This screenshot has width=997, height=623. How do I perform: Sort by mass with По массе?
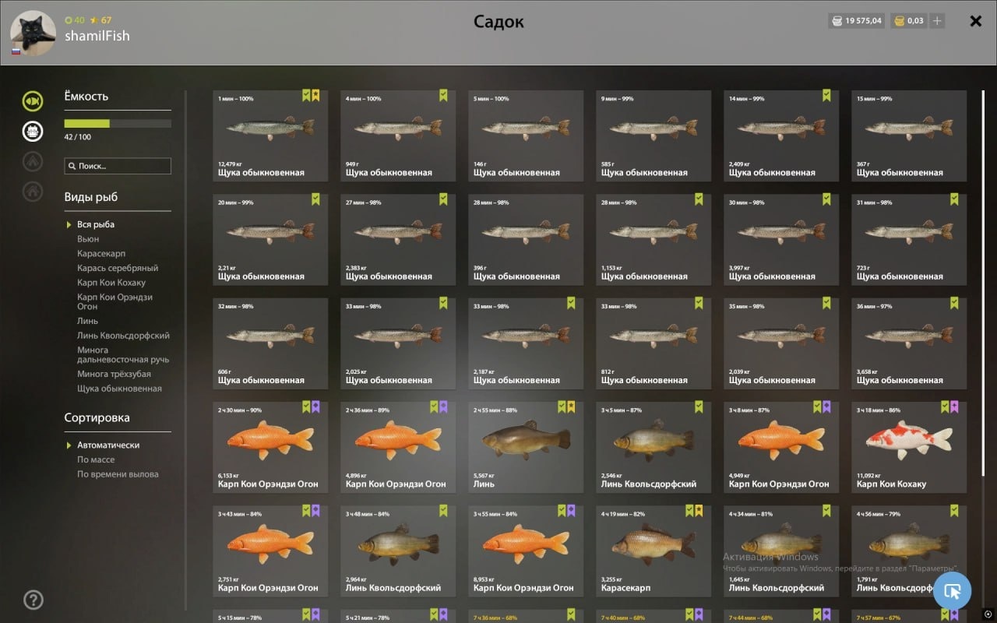[96, 459]
